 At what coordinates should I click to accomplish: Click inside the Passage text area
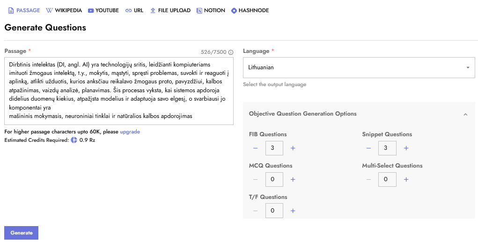[118, 91]
